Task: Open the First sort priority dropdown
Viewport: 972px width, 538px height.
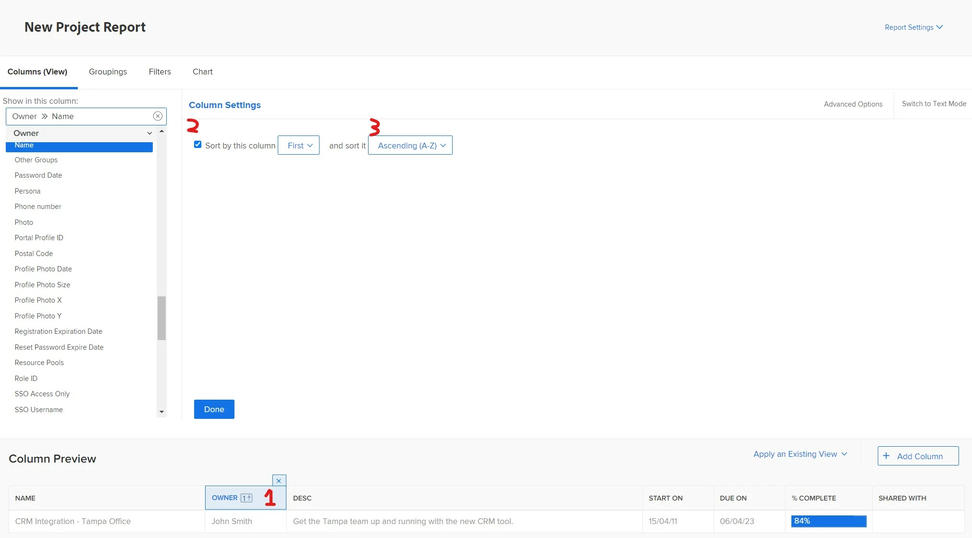Action: coord(298,145)
